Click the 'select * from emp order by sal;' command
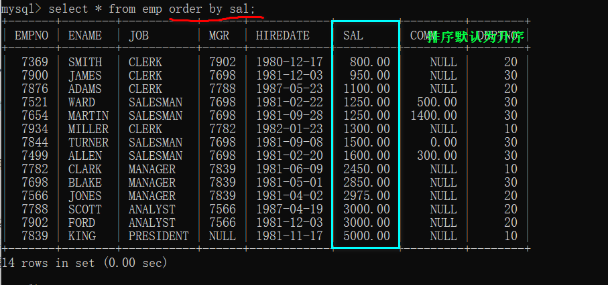Viewport: 608px width, 285px height. pos(152,9)
